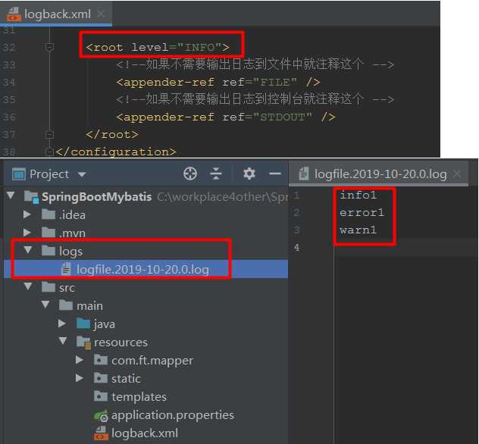Select the main folder
This screenshot has height=444, width=479.
pos(89,305)
